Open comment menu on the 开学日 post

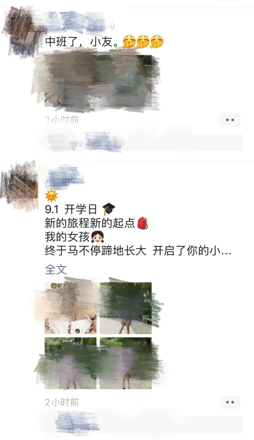230,402
